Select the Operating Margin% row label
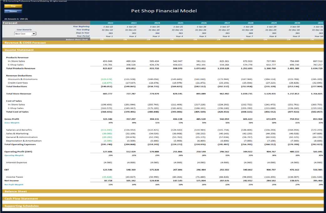Screen dimensions: 326x213 pos(14,155)
